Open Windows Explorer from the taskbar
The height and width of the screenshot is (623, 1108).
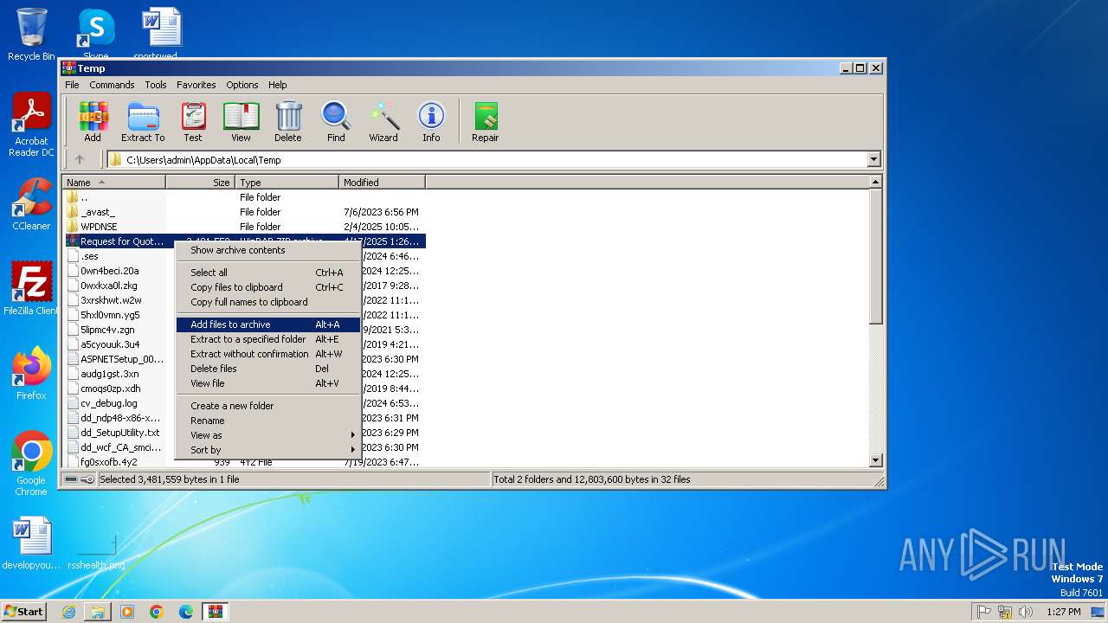pos(98,612)
